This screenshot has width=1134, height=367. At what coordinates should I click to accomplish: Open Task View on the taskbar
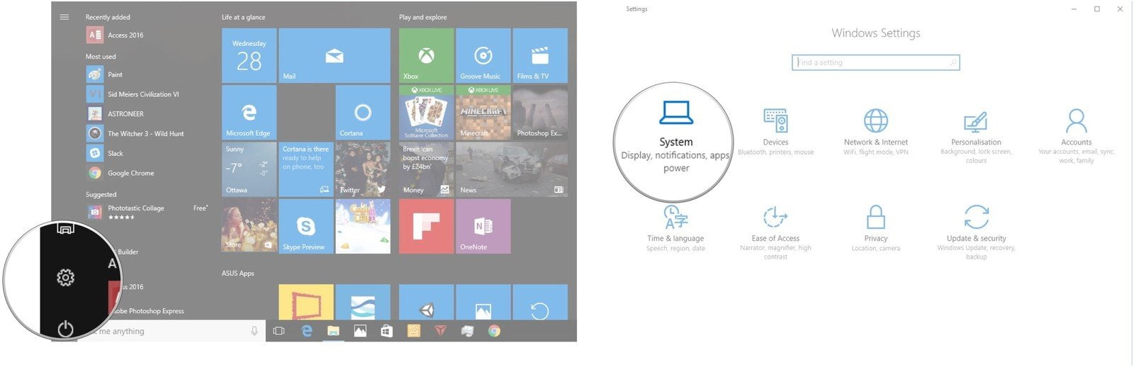tap(279, 331)
